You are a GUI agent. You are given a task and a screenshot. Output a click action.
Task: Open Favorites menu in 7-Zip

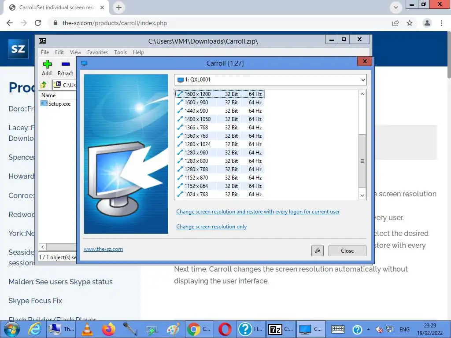coord(97,52)
